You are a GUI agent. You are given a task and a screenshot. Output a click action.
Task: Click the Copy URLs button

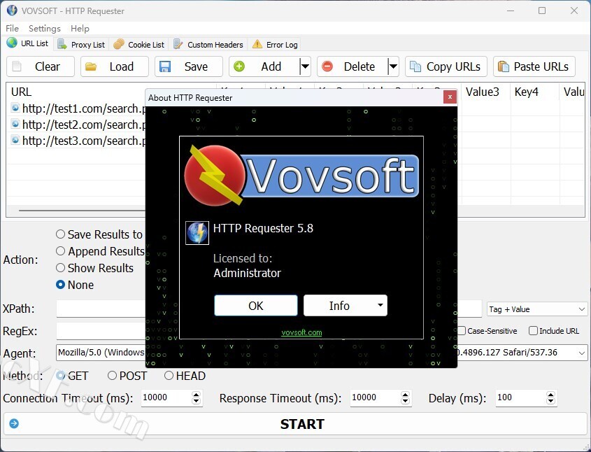pos(446,66)
